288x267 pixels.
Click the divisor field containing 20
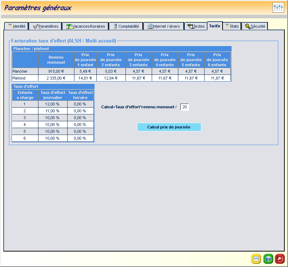click(184, 107)
